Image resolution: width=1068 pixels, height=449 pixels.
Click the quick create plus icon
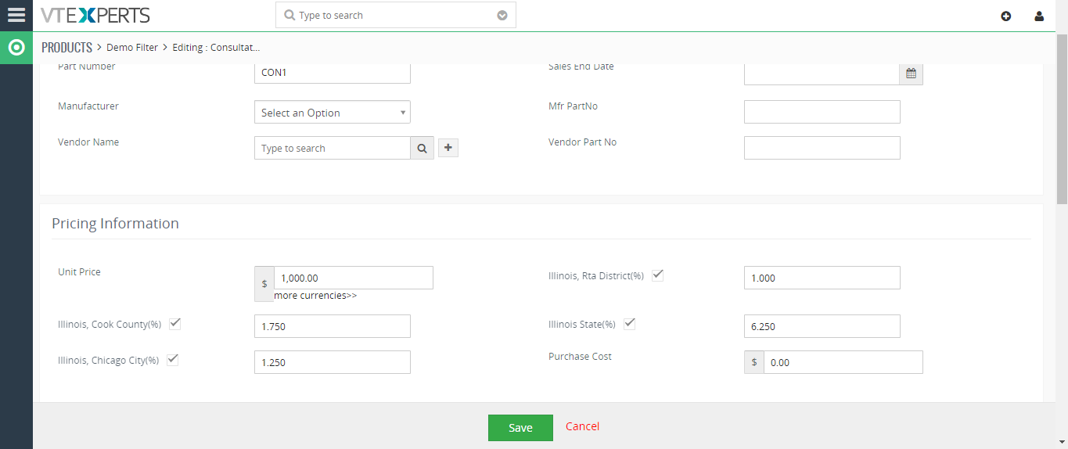(x=1006, y=16)
